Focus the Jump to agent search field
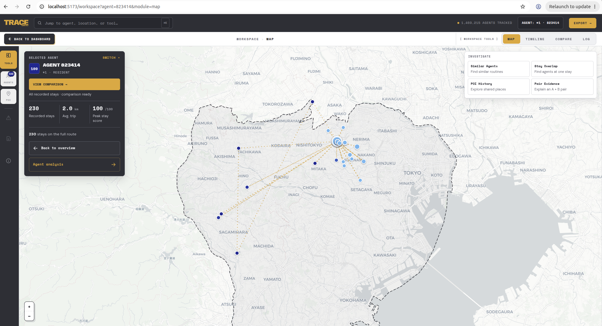The height and width of the screenshot is (326, 602). point(103,23)
